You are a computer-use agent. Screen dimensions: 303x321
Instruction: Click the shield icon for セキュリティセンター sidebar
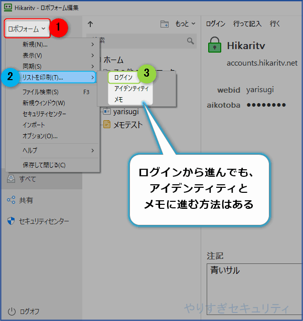(x=11, y=221)
